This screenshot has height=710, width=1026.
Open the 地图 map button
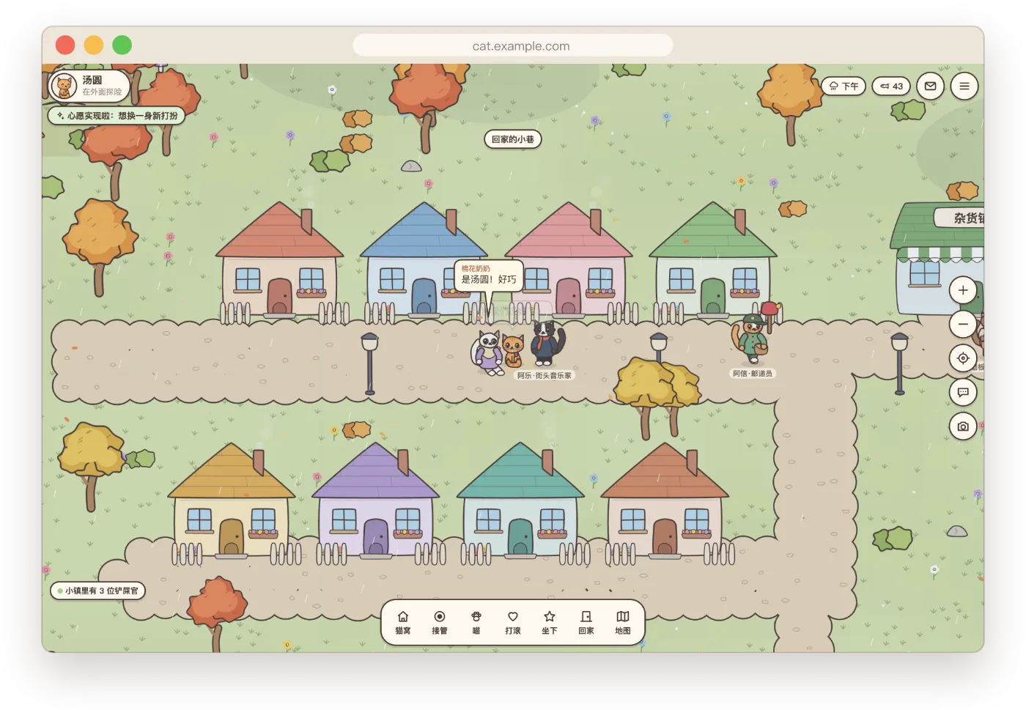tap(623, 623)
